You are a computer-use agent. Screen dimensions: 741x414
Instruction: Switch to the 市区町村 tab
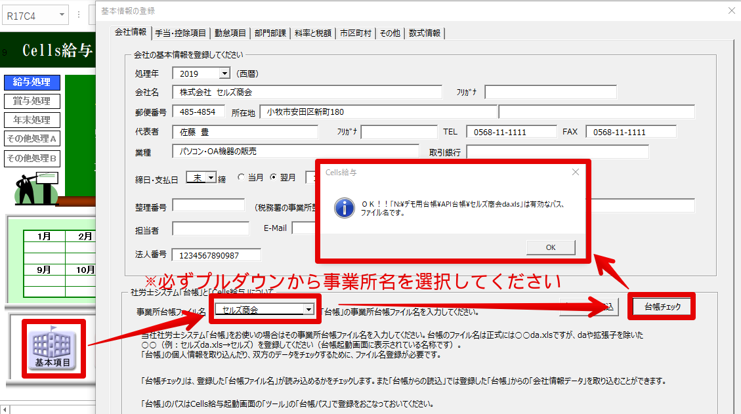click(355, 33)
